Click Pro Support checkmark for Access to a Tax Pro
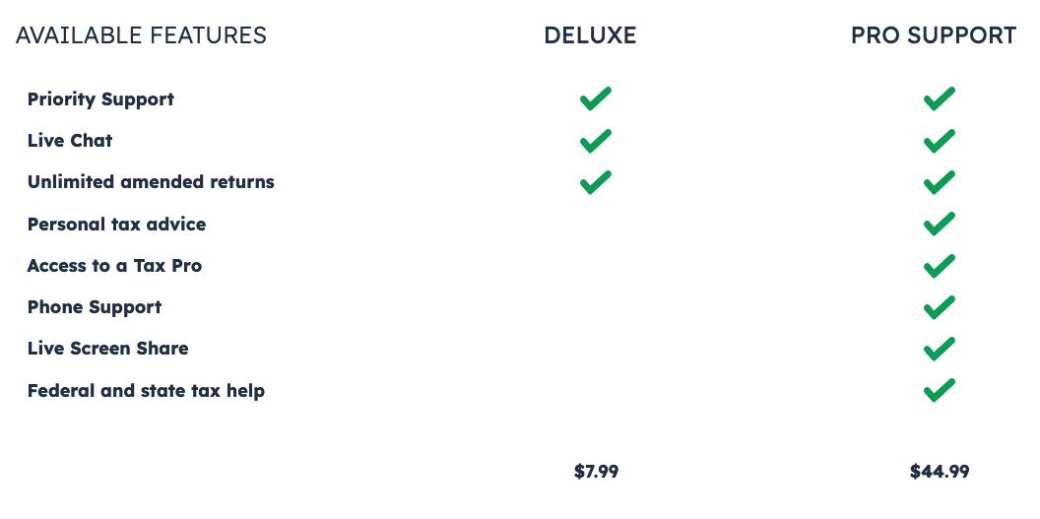 point(940,266)
